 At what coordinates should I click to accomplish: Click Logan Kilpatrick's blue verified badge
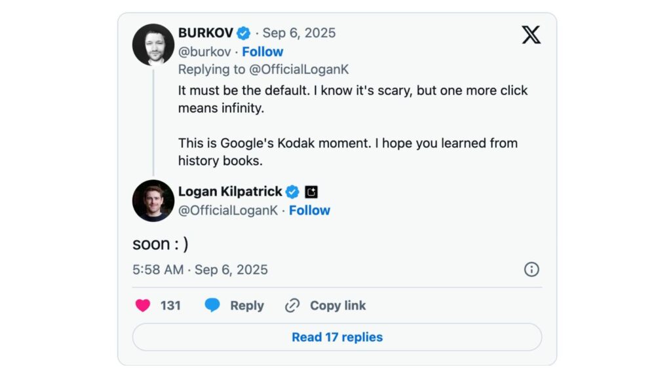click(292, 192)
